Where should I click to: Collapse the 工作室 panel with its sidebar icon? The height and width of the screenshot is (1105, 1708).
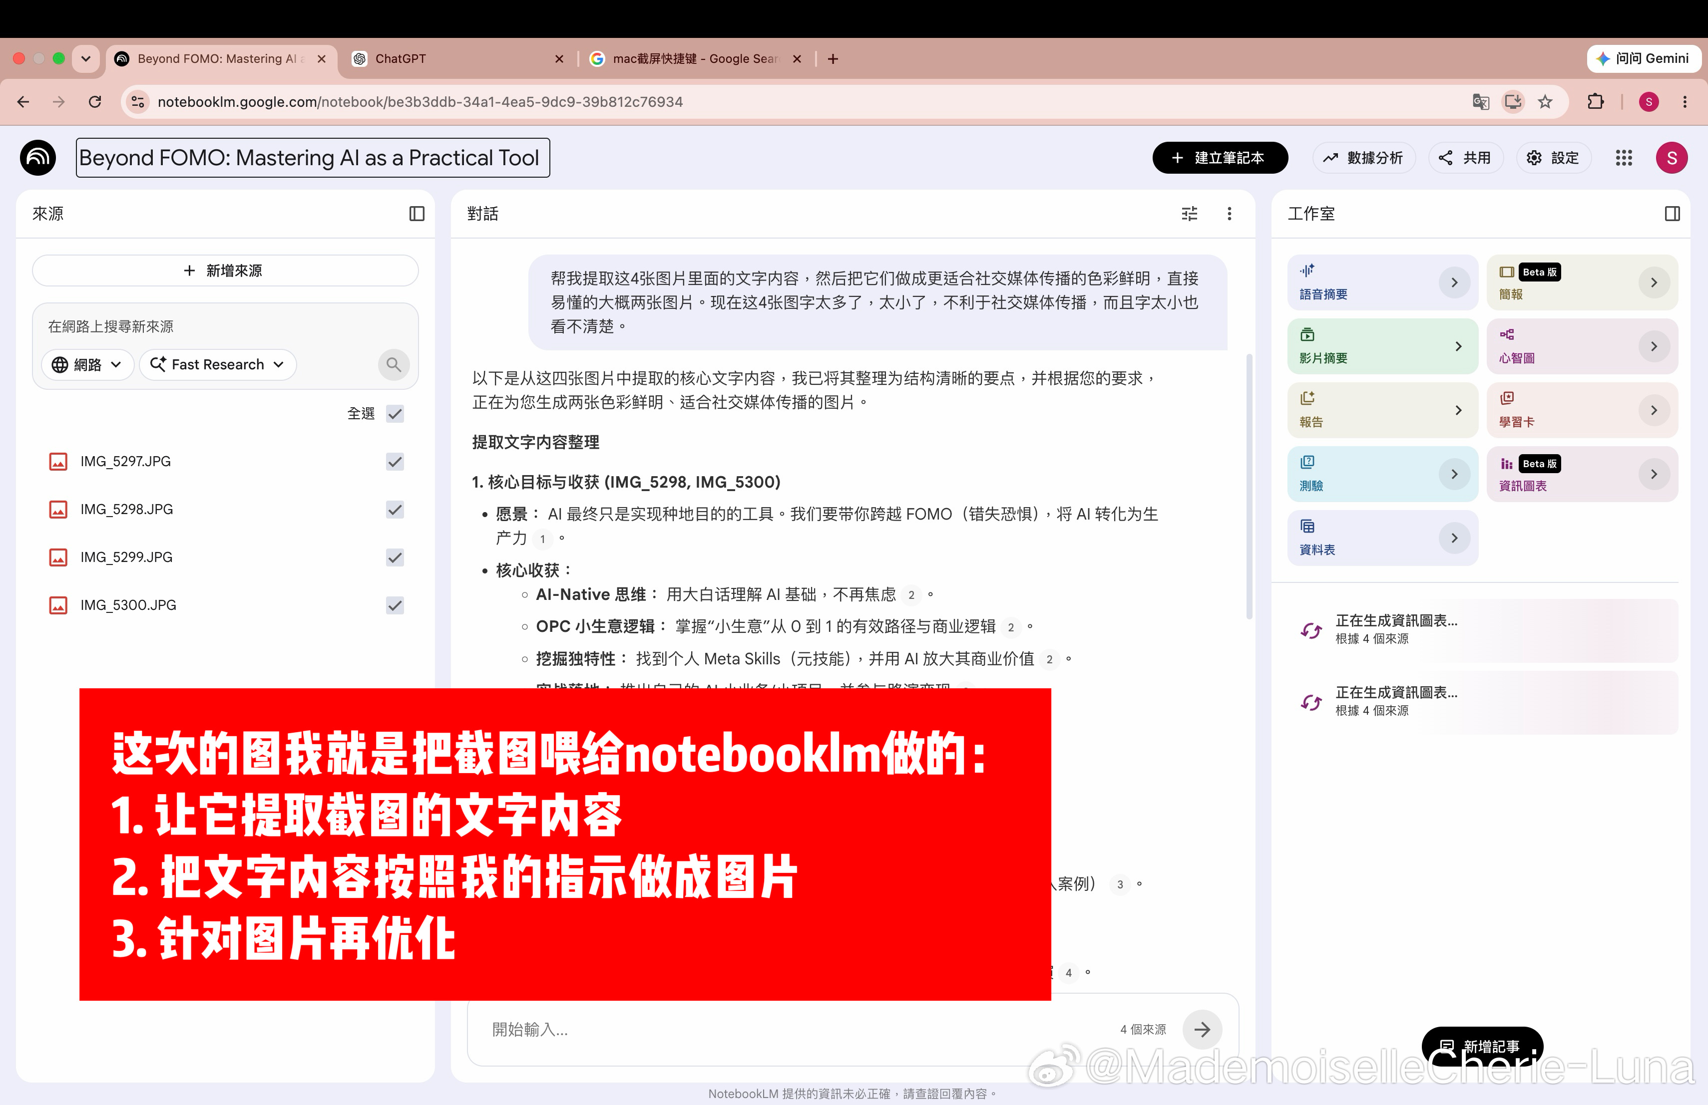[1672, 214]
